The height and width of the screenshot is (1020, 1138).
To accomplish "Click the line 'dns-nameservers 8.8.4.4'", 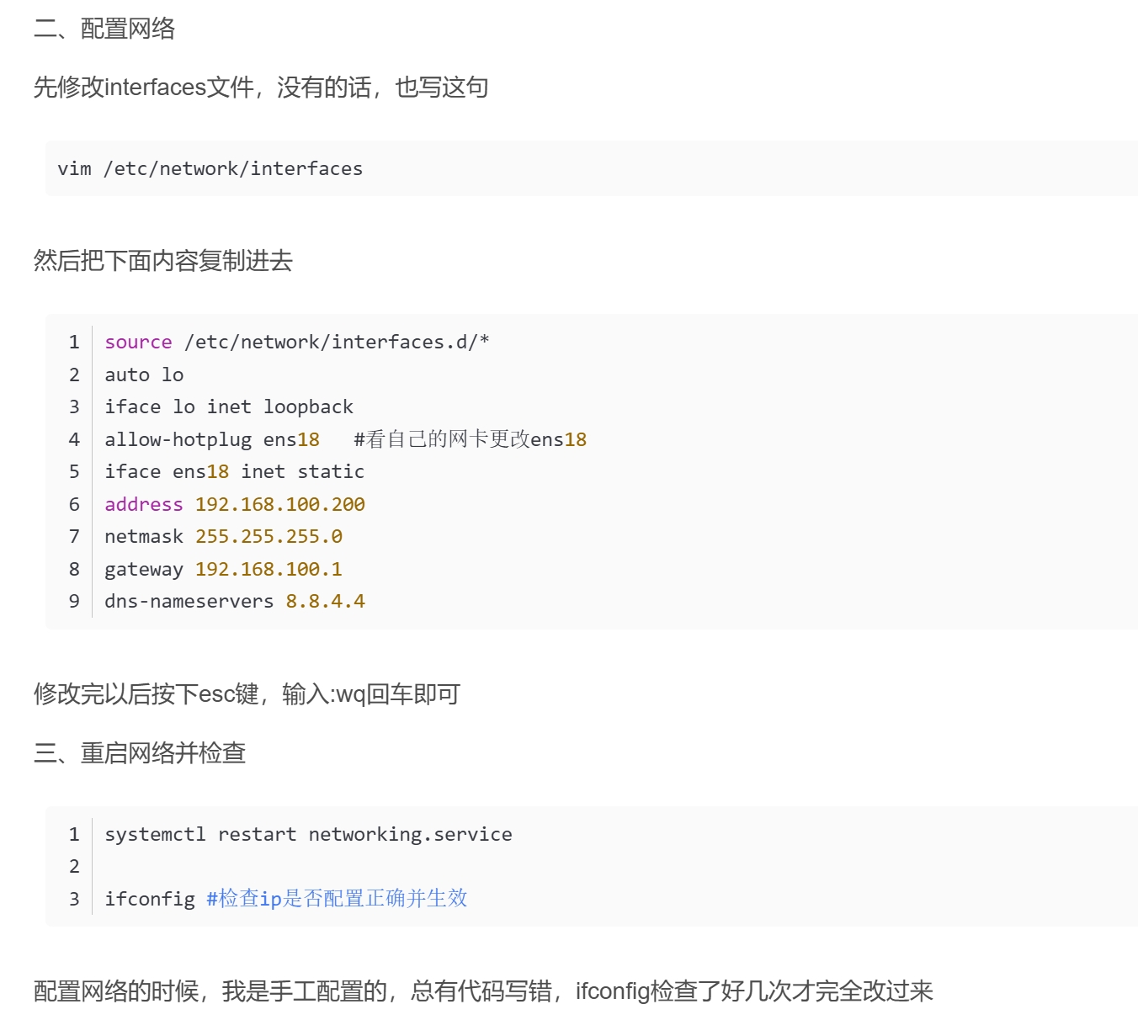I will [235, 601].
